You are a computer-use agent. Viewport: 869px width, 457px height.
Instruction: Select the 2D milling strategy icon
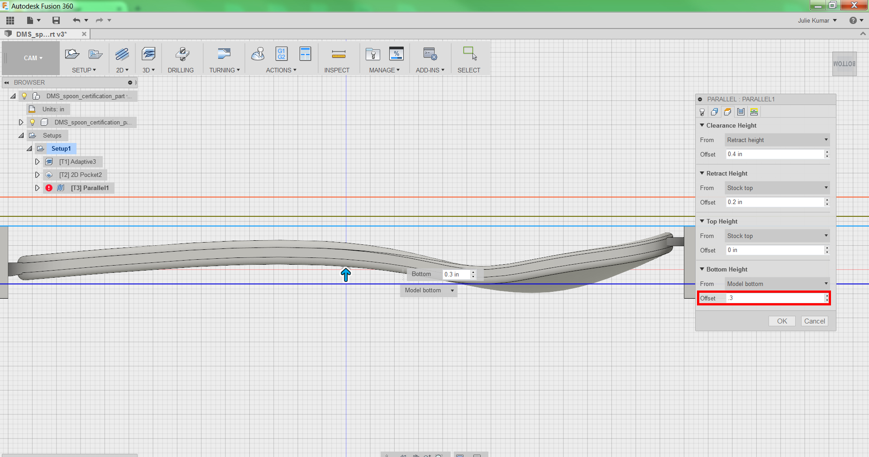point(122,54)
